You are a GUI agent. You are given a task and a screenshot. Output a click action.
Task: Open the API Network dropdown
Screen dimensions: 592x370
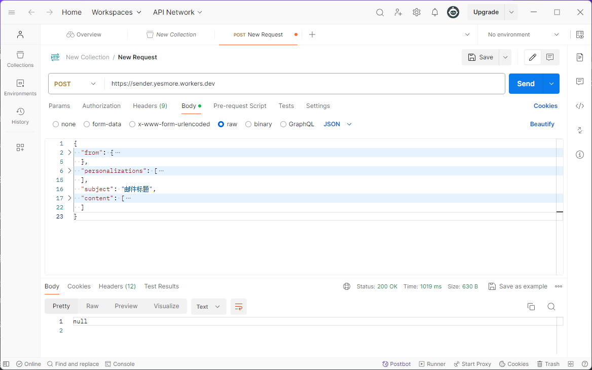pos(177,13)
